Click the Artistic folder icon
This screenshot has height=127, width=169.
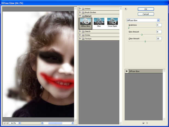[83, 9]
